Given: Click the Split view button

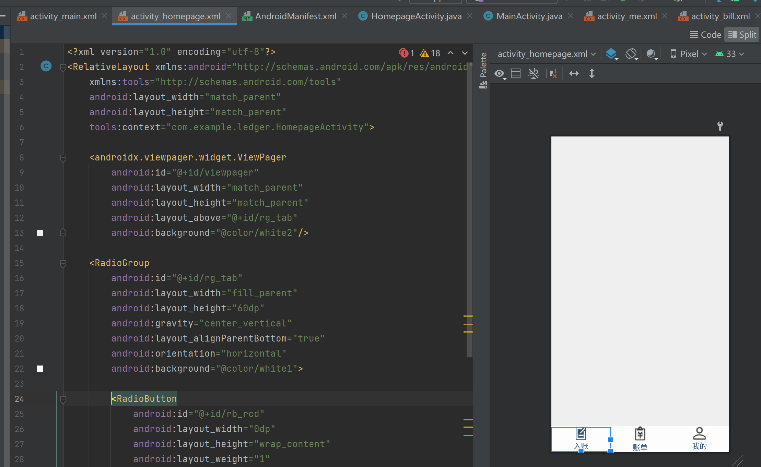Looking at the screenshot, I should (x=742, y=35).
